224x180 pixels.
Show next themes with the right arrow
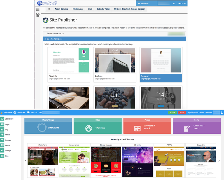point(219,160)
